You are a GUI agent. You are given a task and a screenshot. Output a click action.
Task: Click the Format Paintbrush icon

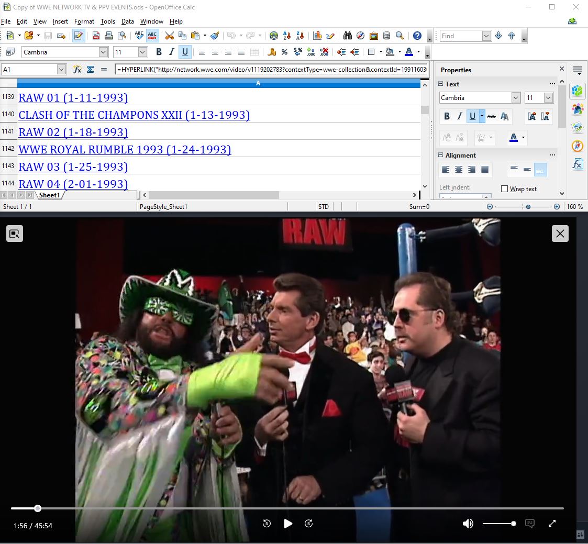215,36
